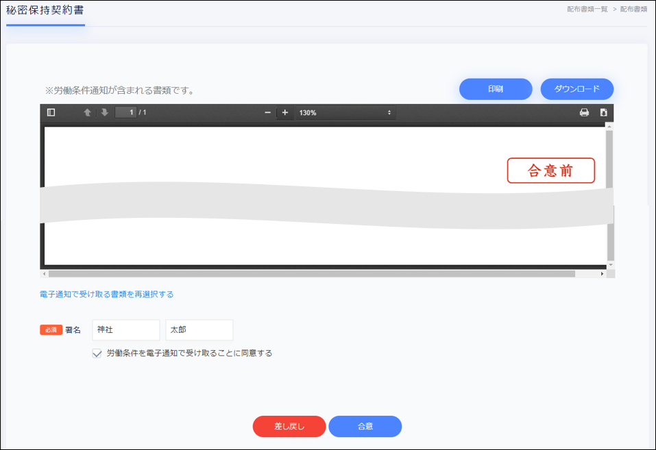Click the red 差し戻し button
656x450 pixels.
(289, 426)
